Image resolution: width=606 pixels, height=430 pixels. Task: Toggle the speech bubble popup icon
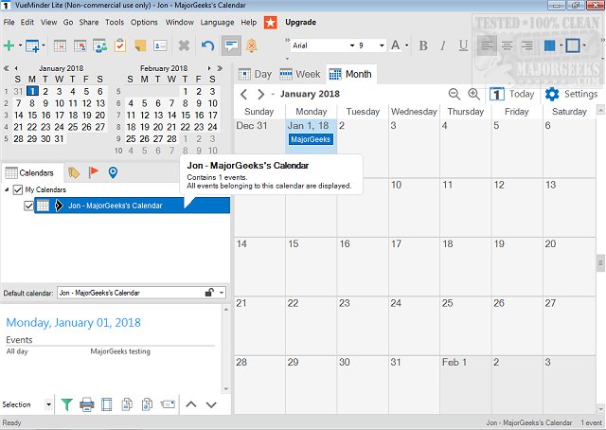[231, 45]
